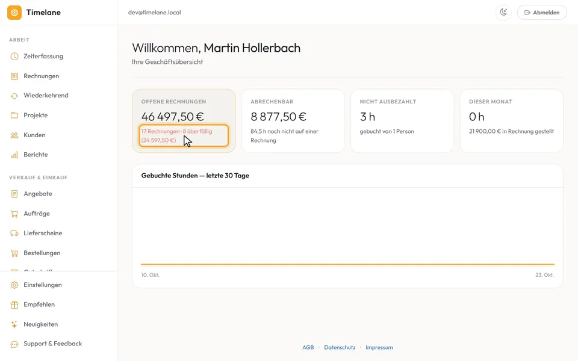The image size is (578, 361).
Task: Click the 8 877,50 € amount
Action: [x=278, y=117]
